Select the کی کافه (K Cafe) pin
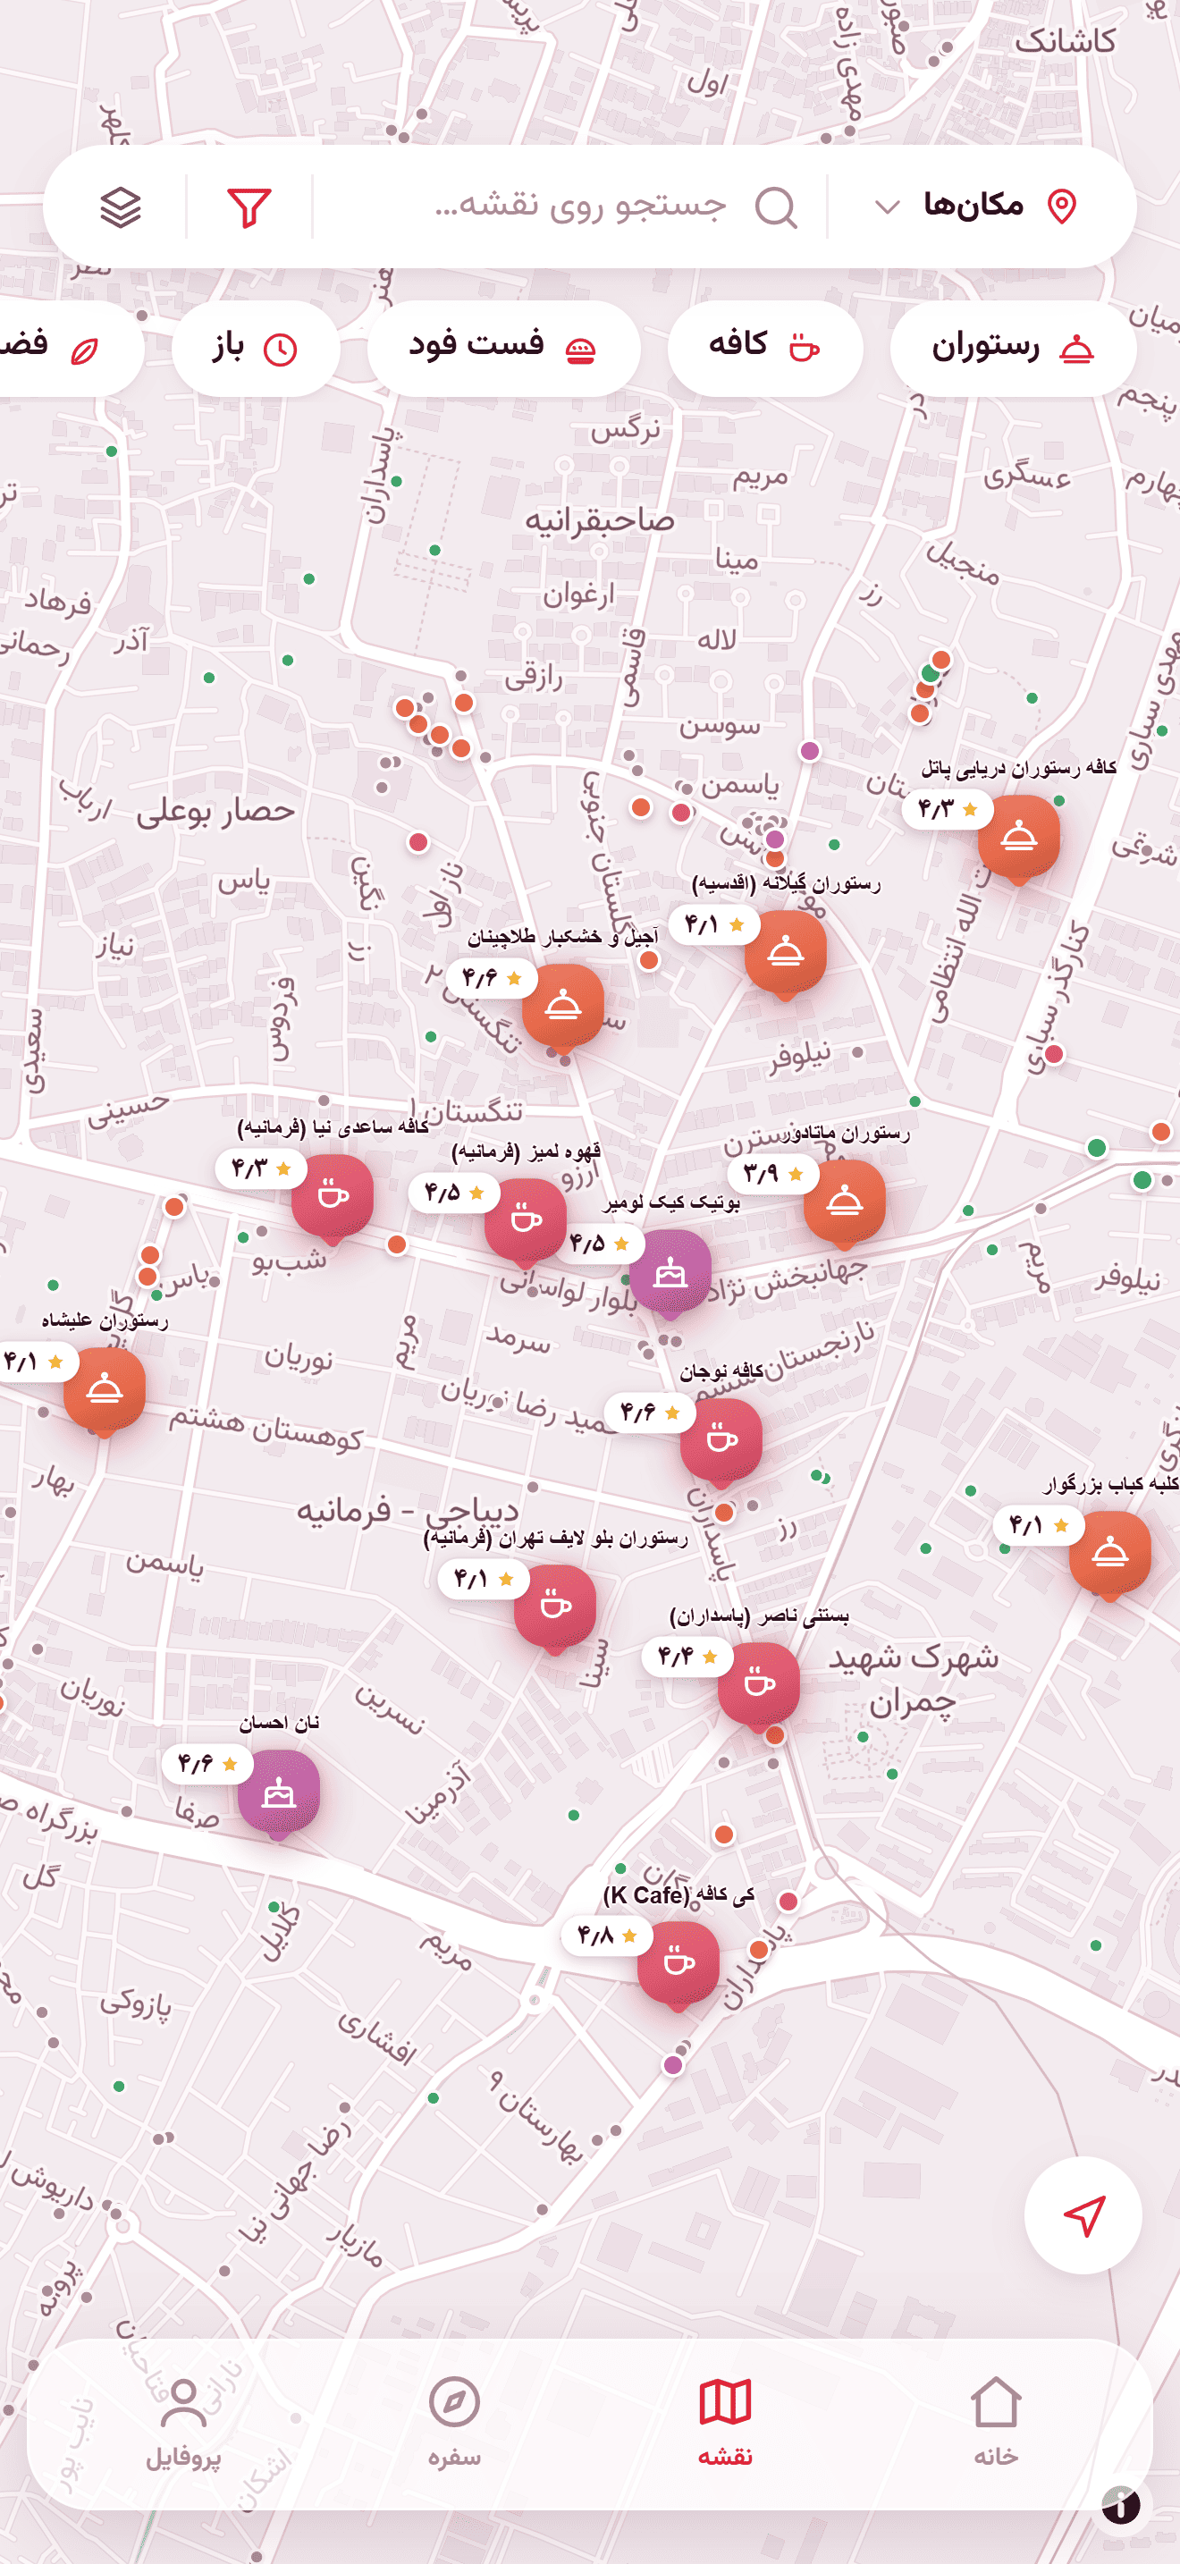The image size is (1180, 2564). [x=678, y=1965]
